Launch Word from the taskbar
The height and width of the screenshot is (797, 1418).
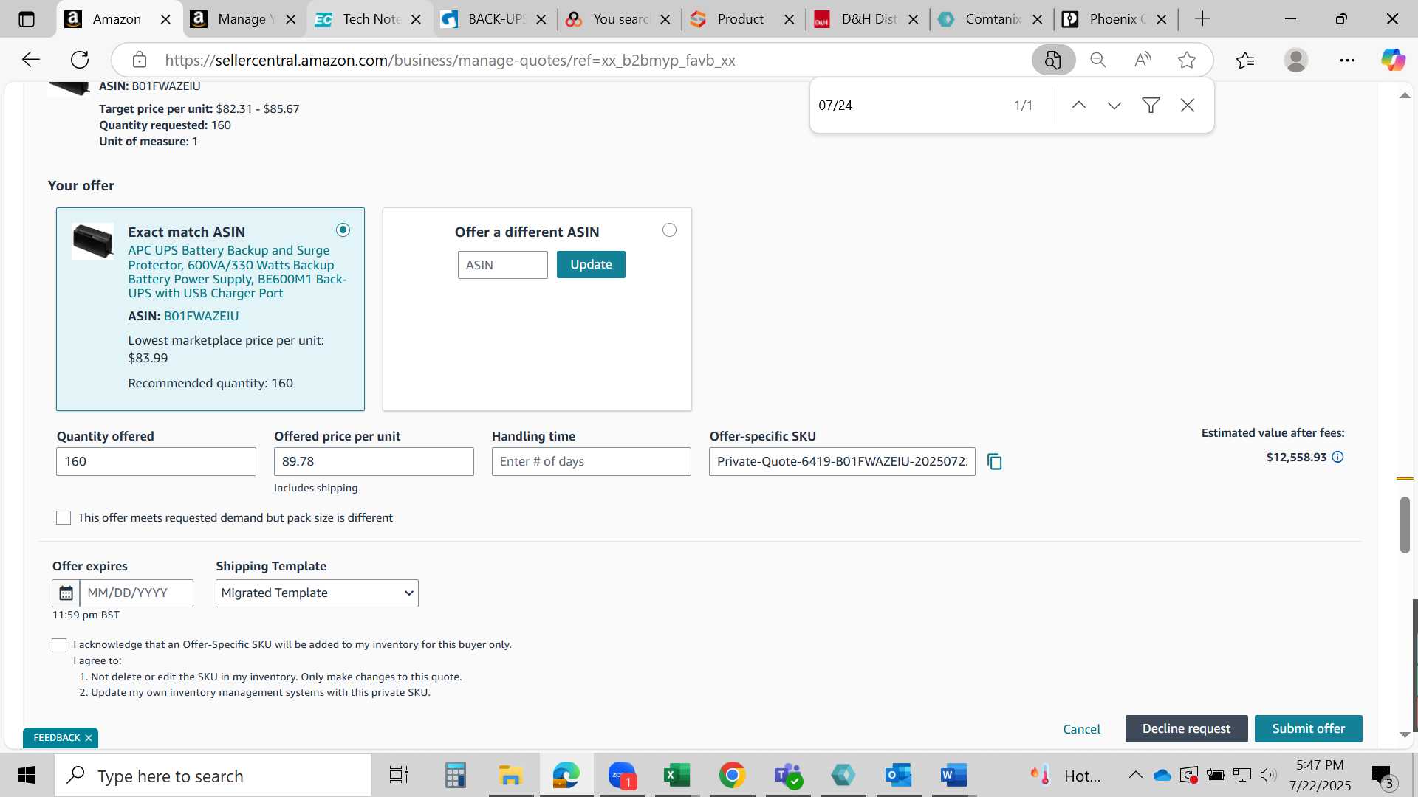(953, 776)
